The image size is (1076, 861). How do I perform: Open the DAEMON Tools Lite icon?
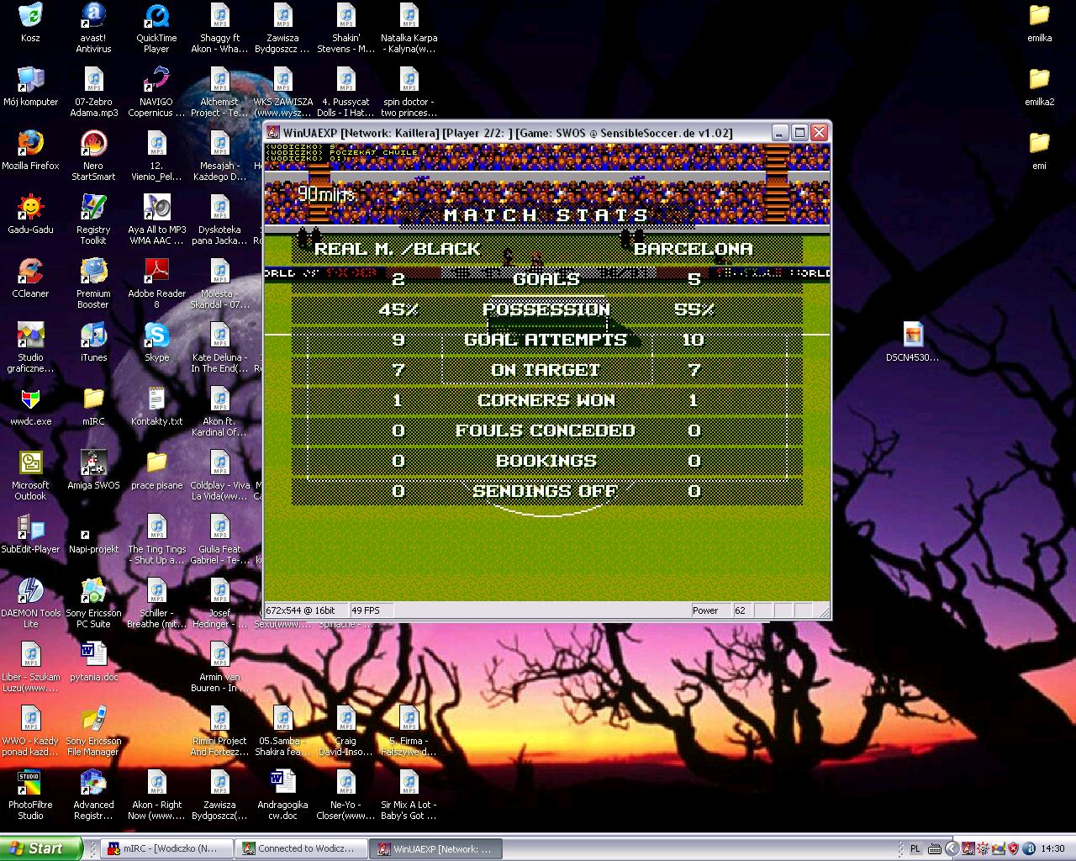[x=30, y=591]
